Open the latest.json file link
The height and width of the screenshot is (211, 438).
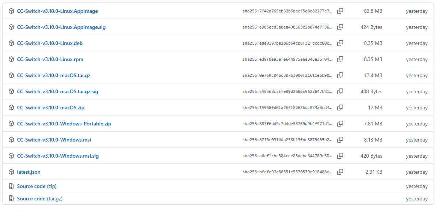coord(29,172)
